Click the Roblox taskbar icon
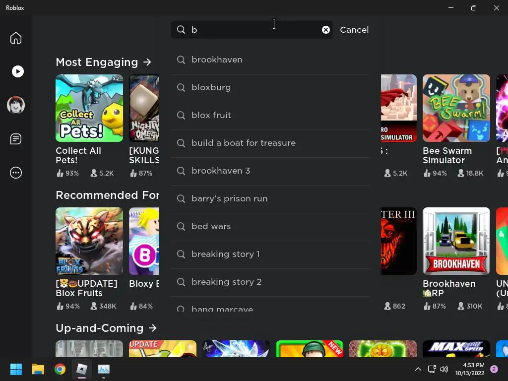 82,369
